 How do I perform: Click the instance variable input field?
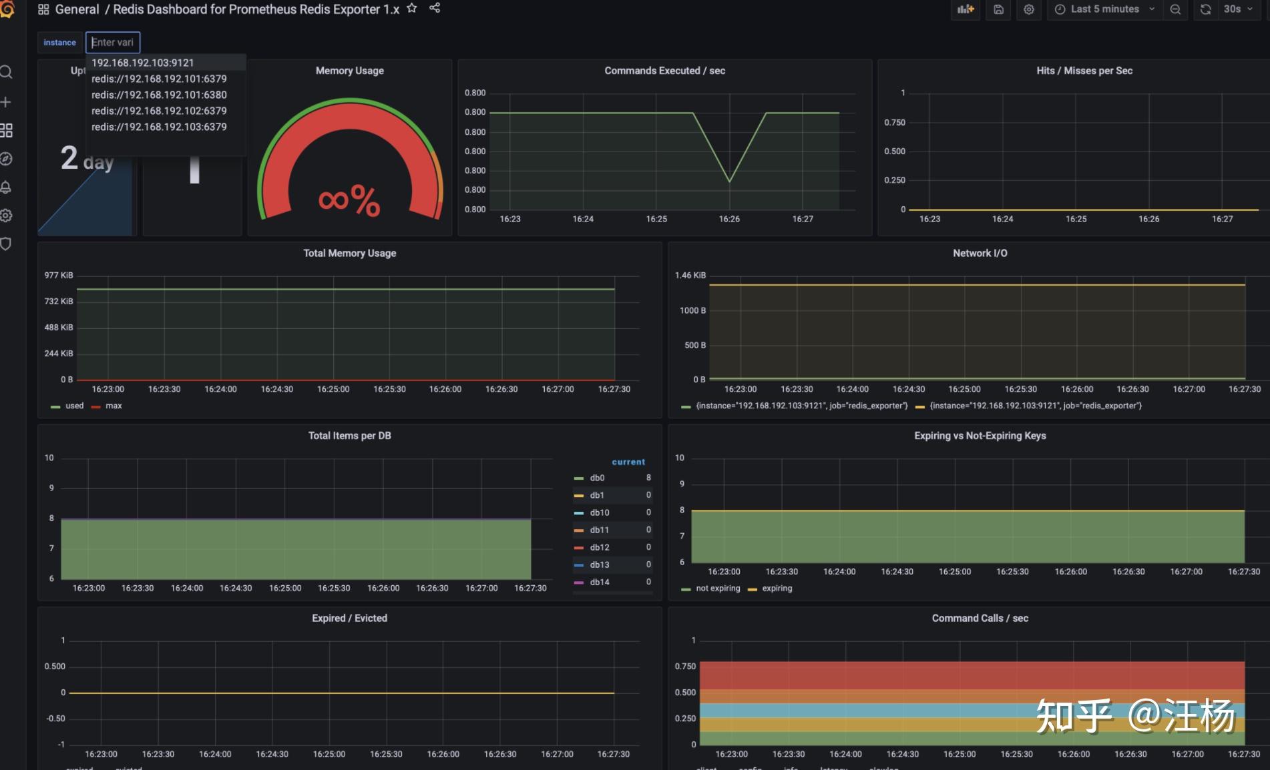(x=113, y=42)
